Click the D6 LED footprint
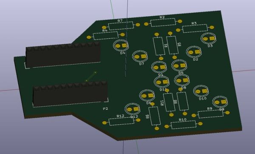 (x=147, y=96)
